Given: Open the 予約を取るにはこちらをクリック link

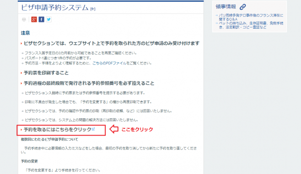Looking at the screenshot, I should tap(57, 130).
